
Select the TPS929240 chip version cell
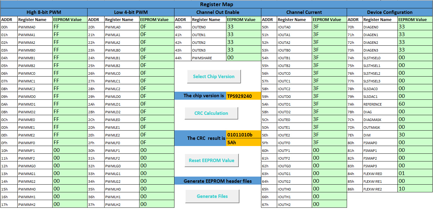coord(244,96)
